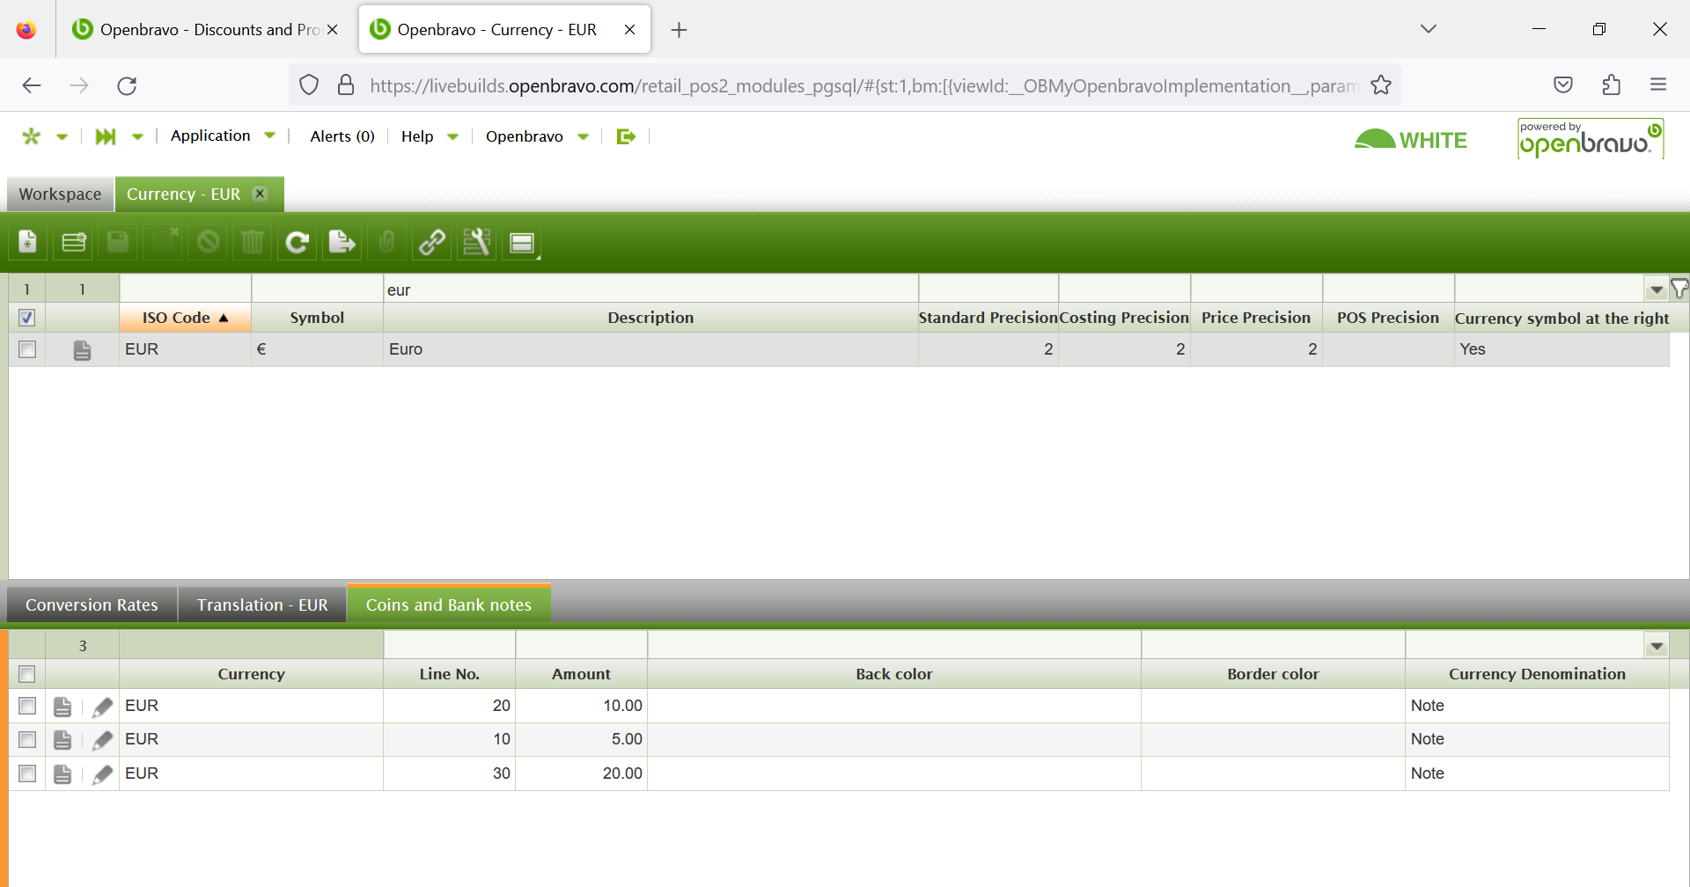Click the Save and Close toolbar icon
This screenshot has width=1690, height=887.
coord(163,242)
